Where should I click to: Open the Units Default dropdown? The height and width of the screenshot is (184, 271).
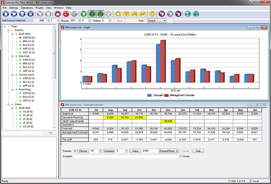(157, 21)
